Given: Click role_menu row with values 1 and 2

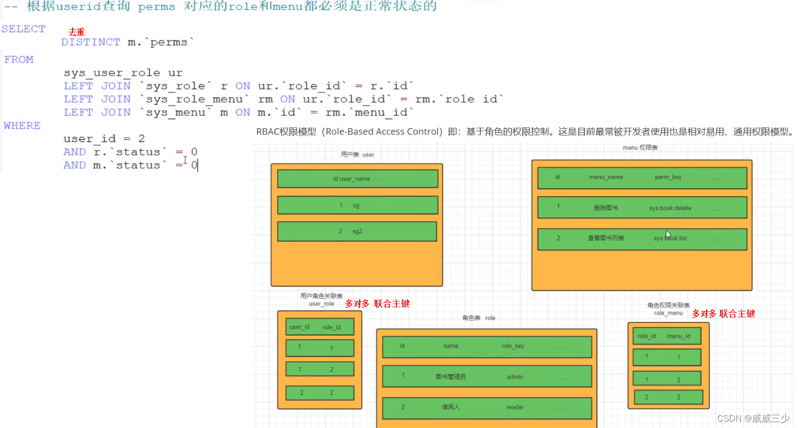Looking at the screenshot, I should pos(667,379).
